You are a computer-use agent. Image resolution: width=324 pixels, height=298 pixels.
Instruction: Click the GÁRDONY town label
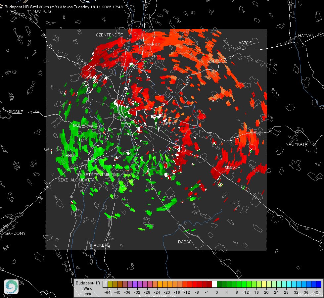click(15, 233)
